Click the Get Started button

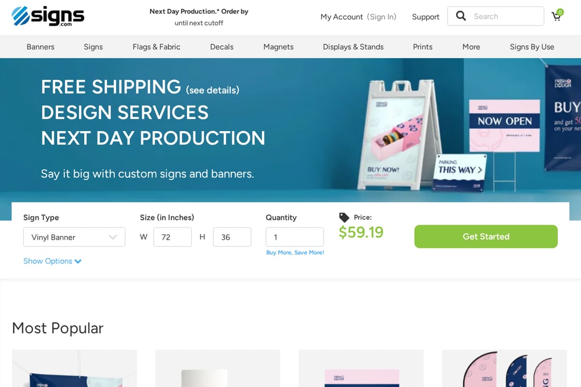pyautogui.click(x=486, y=236)
